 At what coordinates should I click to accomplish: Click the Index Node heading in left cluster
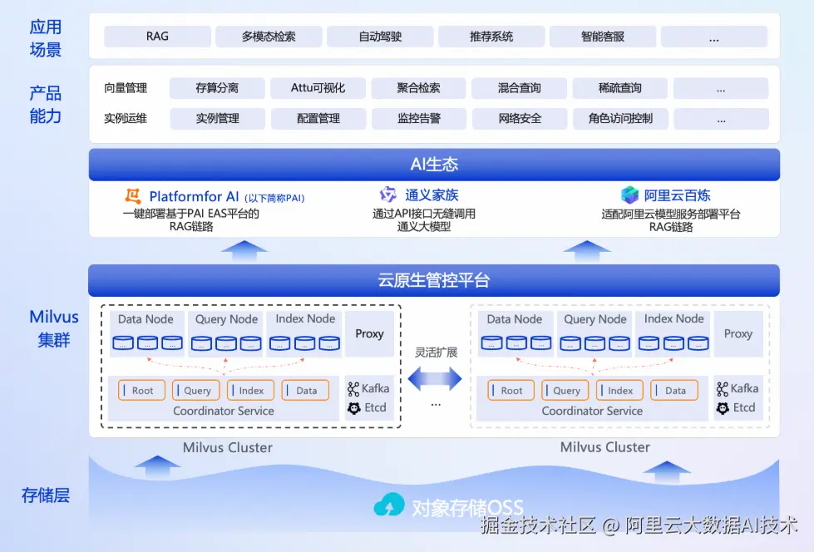coord(305,318)
